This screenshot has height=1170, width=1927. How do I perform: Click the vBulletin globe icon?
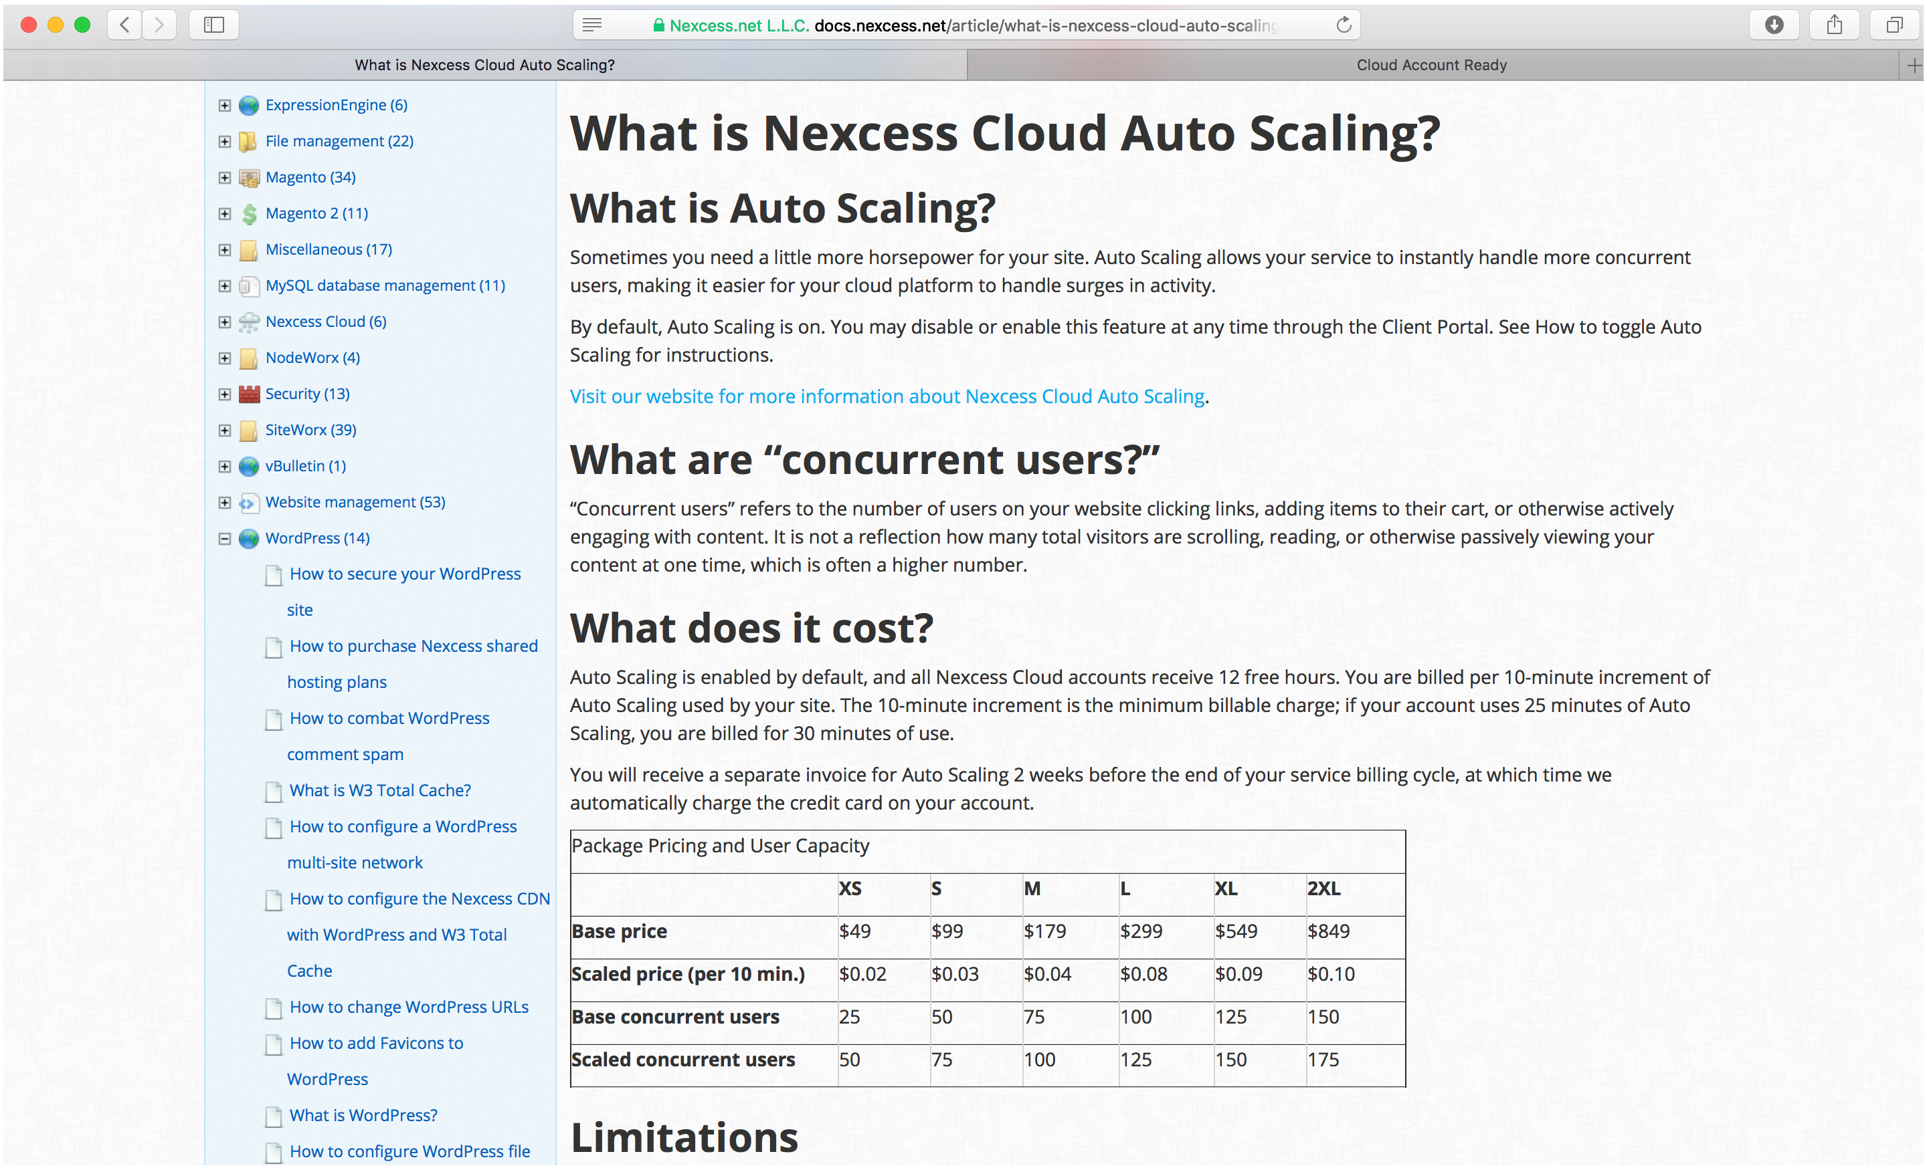click(x=249, y=467)
